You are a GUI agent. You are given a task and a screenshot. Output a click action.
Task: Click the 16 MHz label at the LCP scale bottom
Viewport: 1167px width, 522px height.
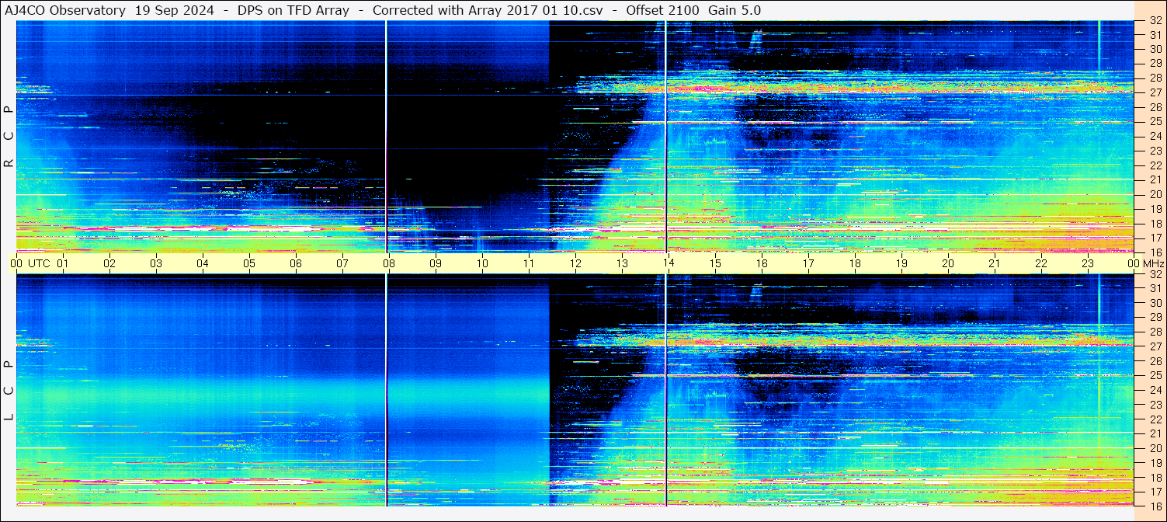coord(1155,506)
